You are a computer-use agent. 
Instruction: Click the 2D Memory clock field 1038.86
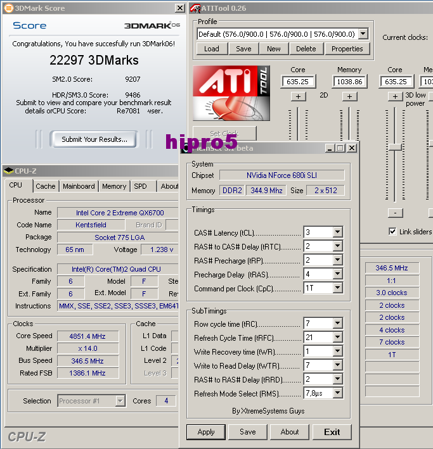(349, 82)
